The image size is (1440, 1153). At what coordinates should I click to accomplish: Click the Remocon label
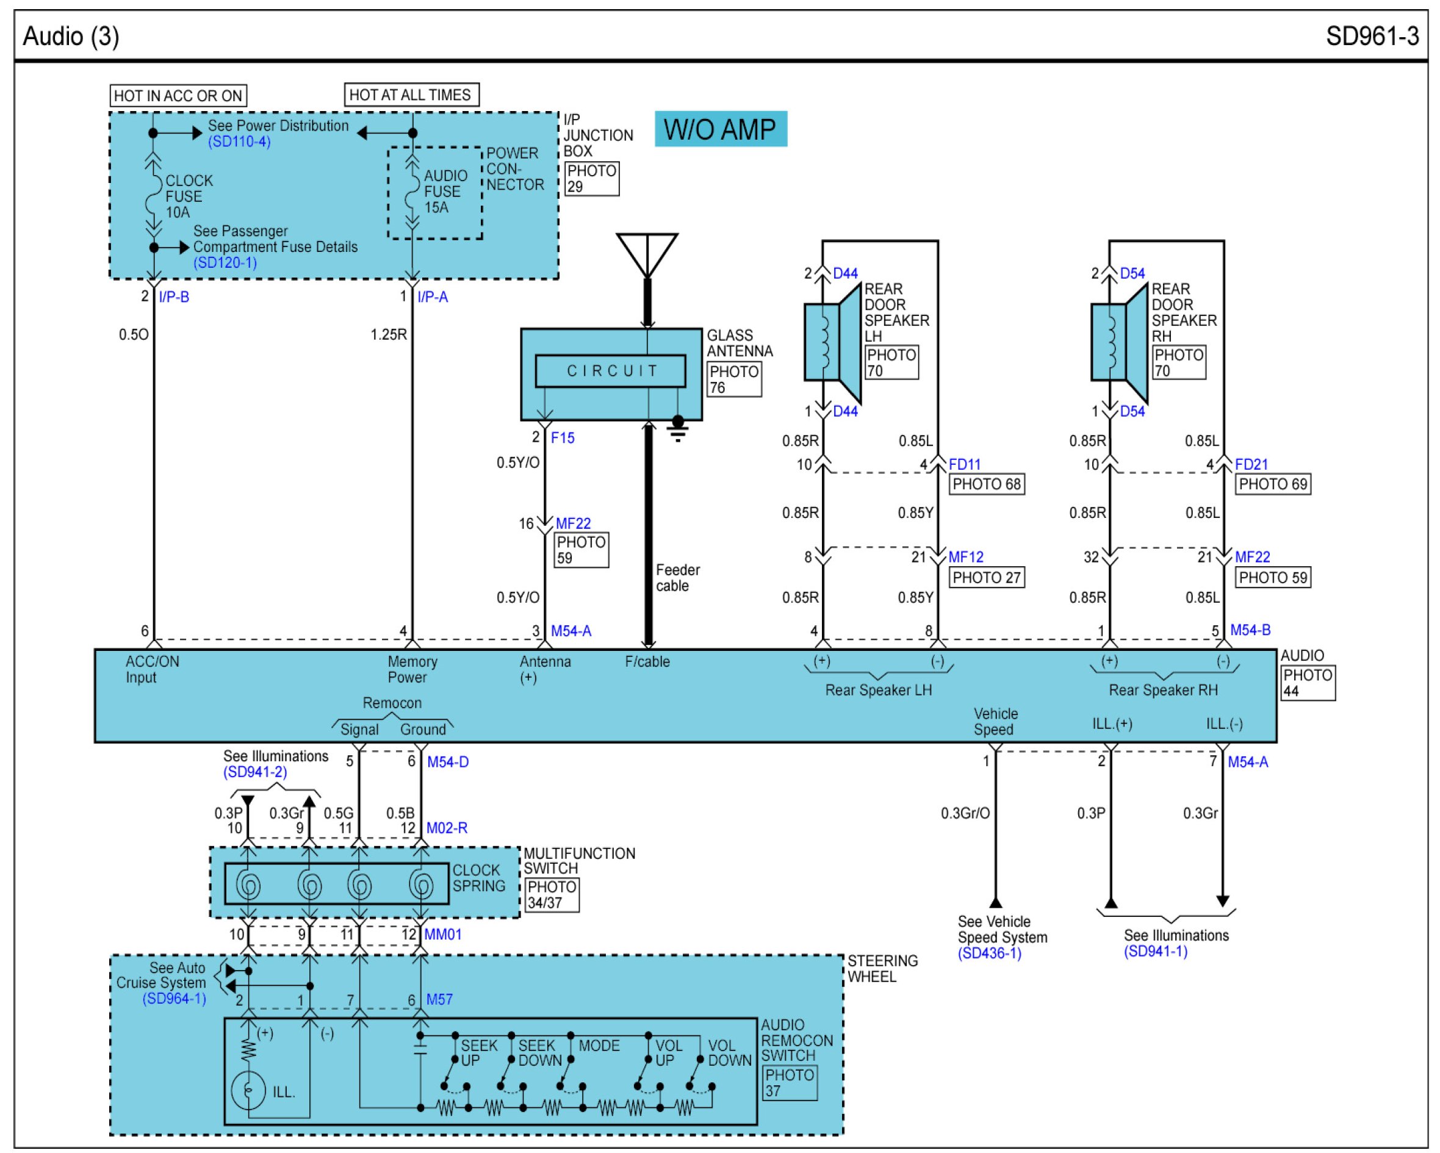pyautogui.click(x=392, y=703)
